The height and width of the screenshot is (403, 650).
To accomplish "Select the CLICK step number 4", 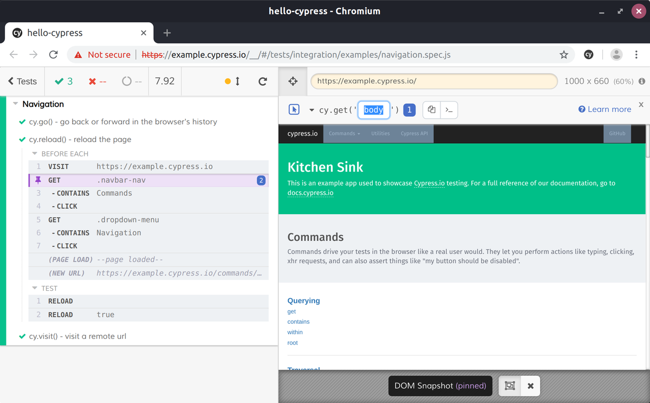I will (x=148, y=206).
